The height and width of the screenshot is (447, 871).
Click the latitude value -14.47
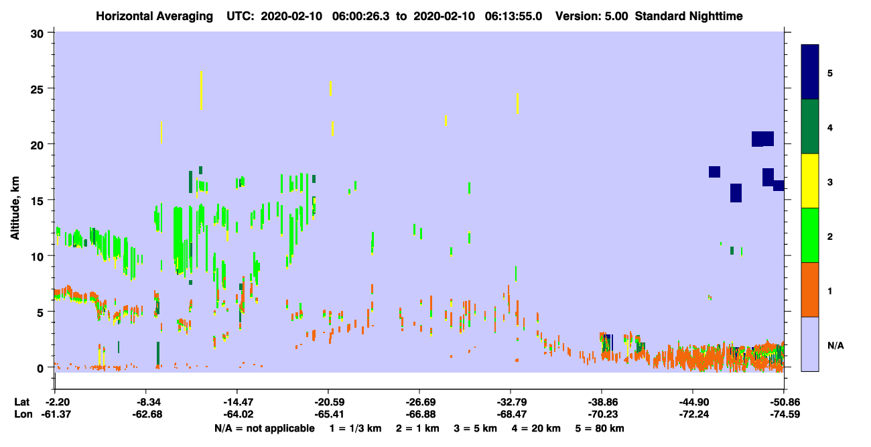pyautogui.click(x=237, y=401)
